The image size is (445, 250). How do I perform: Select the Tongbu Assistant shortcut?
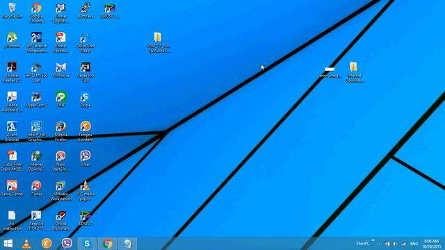(x=86, y=131)
